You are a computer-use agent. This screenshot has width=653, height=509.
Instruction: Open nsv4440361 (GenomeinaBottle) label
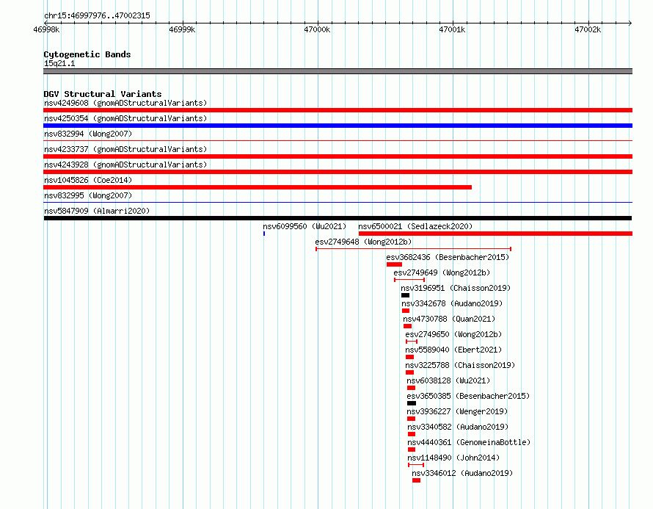(470, 442)
